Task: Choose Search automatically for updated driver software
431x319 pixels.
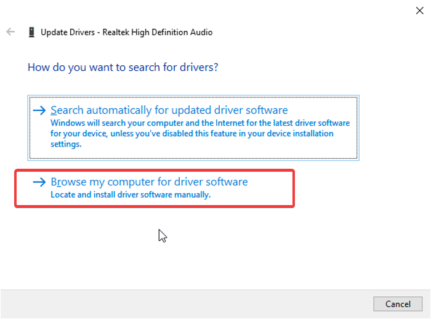Action: [169, 111]
